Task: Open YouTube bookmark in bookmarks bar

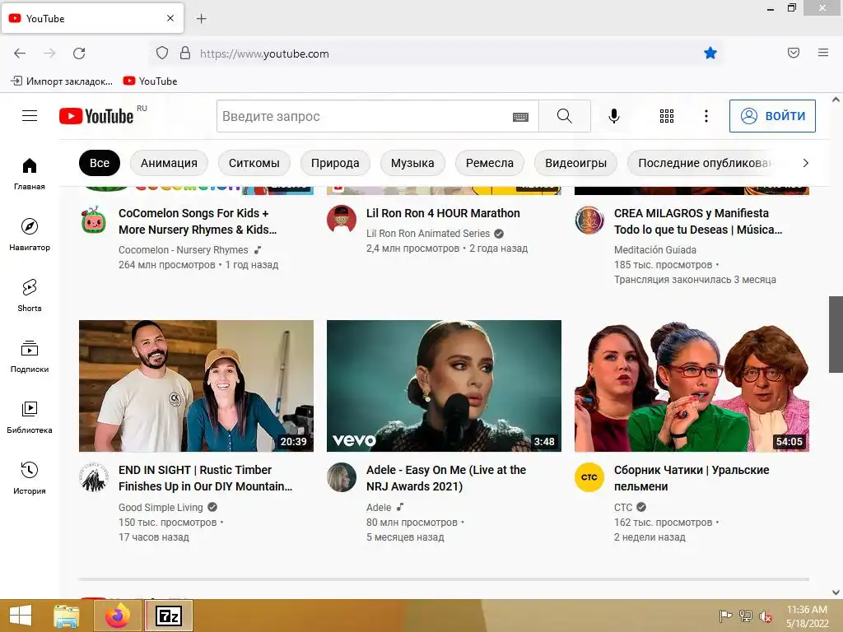Action: (150, 81)
